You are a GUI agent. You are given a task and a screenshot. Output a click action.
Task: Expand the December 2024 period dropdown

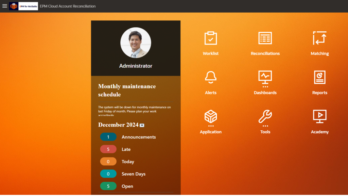click(x=142, y=125)
